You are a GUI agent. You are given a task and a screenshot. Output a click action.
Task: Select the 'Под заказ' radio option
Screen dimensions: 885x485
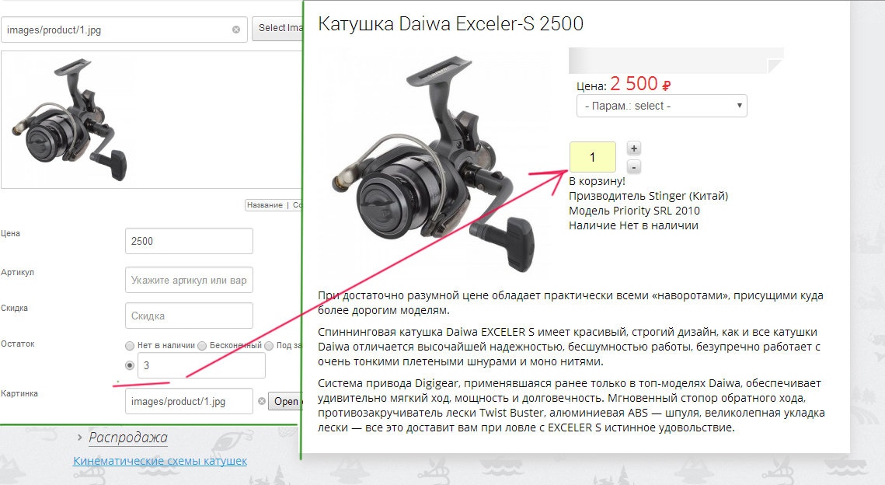(269, 346)
